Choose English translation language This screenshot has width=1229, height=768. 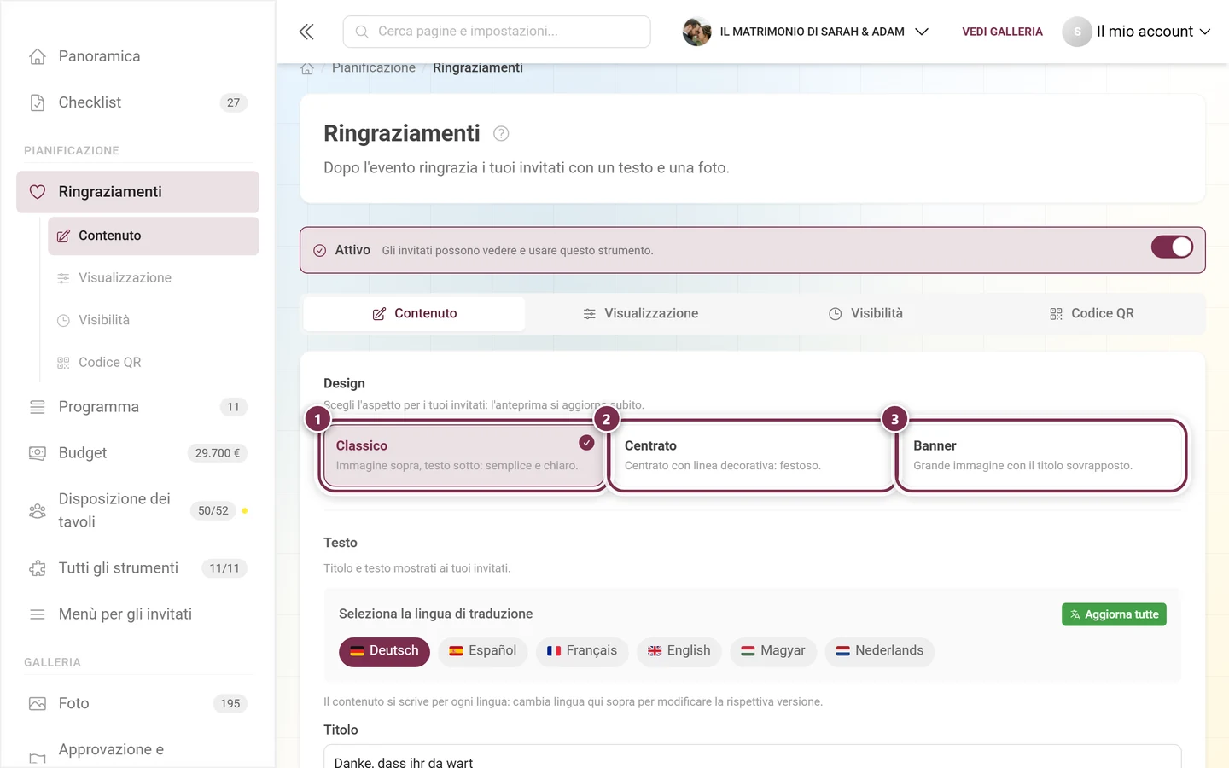pyautogui.click(x=679, y=651)
